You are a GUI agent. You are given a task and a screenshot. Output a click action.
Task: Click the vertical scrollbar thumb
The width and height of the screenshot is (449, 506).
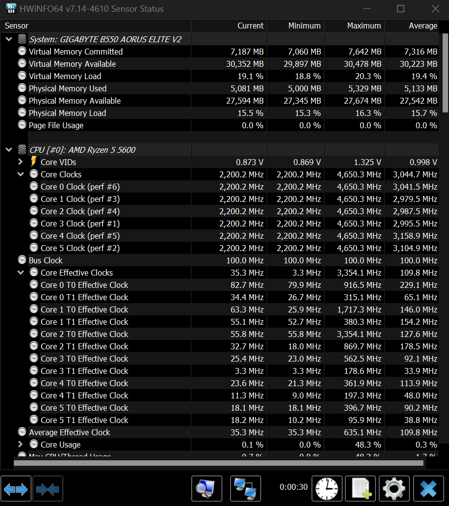[445, 73]
